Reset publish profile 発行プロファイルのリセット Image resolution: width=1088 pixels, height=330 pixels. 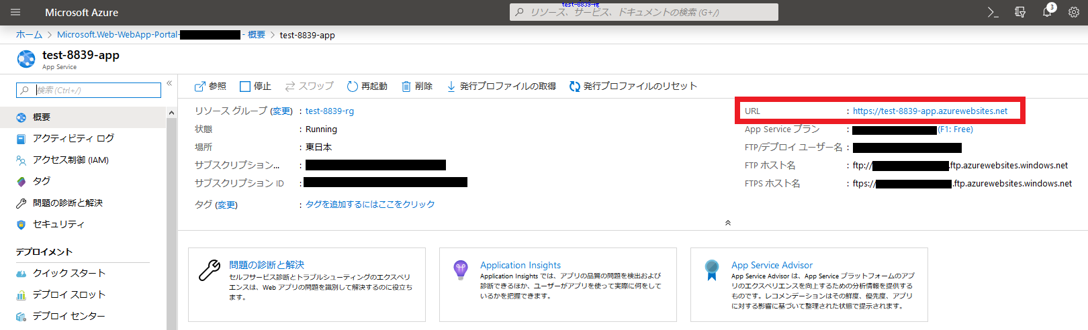point(633,87)
